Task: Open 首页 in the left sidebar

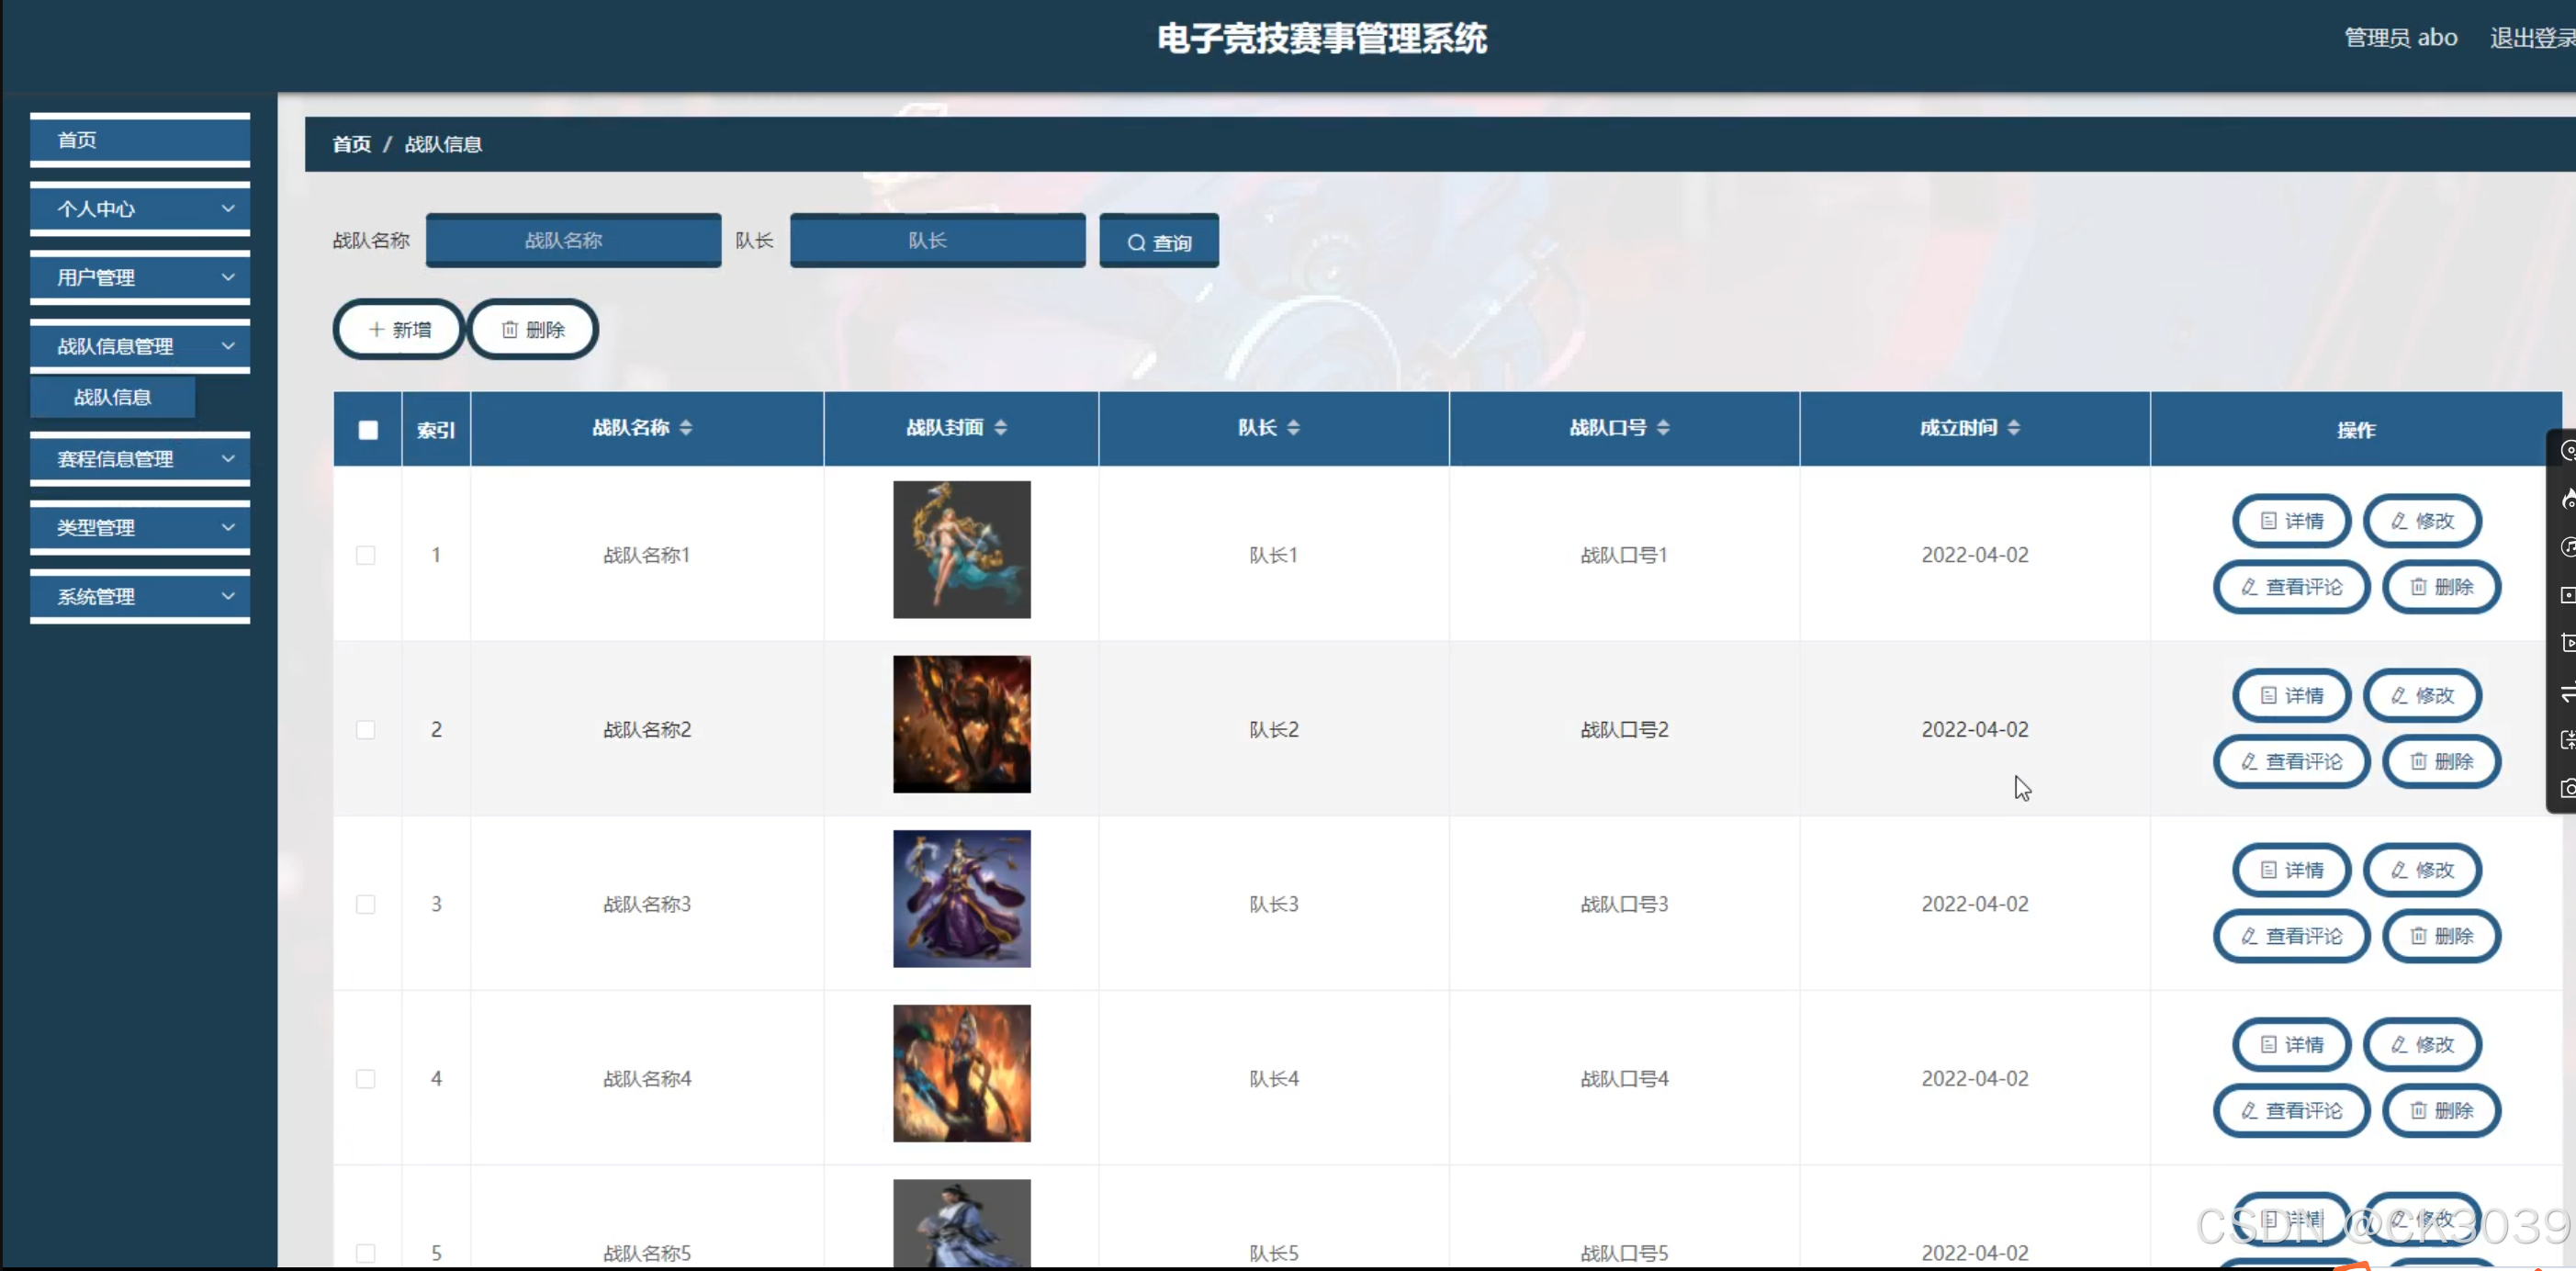Action: 140,140
